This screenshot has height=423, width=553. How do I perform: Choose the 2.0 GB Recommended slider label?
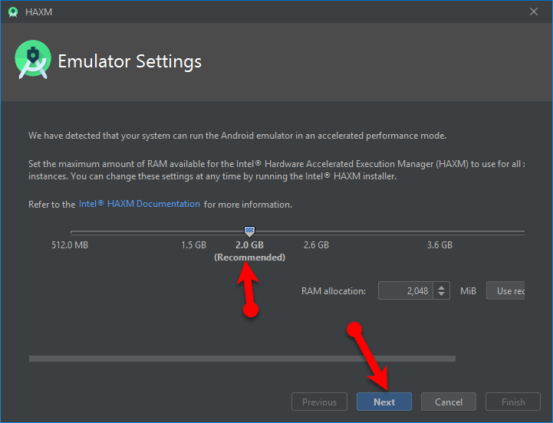pos(249,251)
